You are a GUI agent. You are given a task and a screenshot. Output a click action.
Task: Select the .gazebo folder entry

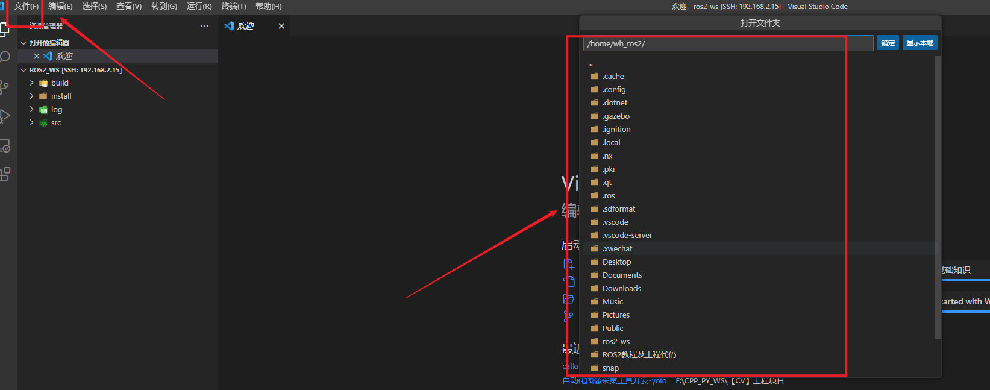[x=759, y=116]
